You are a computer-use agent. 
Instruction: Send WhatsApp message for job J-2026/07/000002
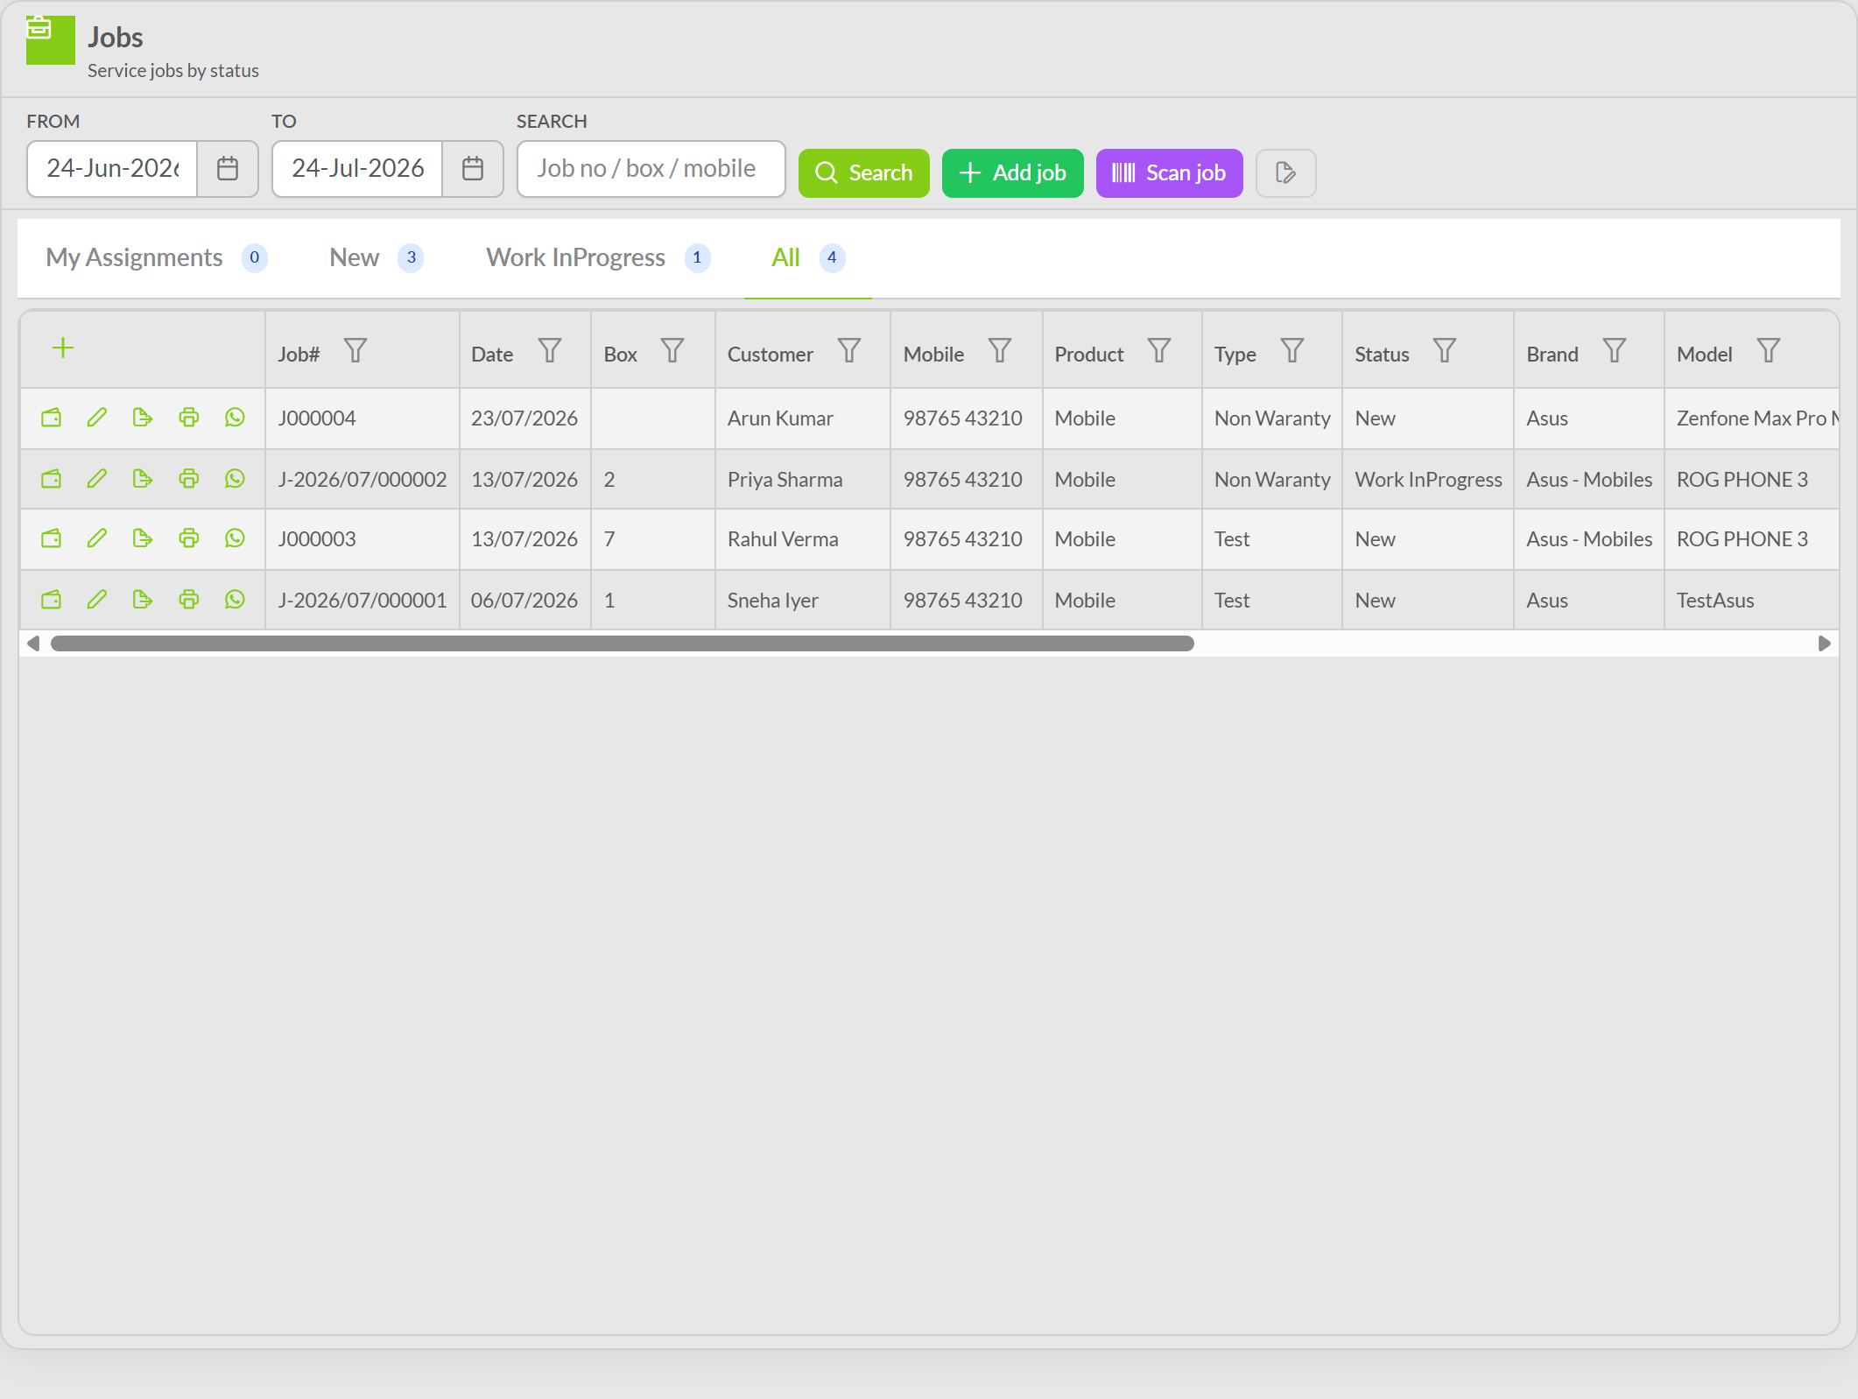pyautogui.click(x=235, y=479)
